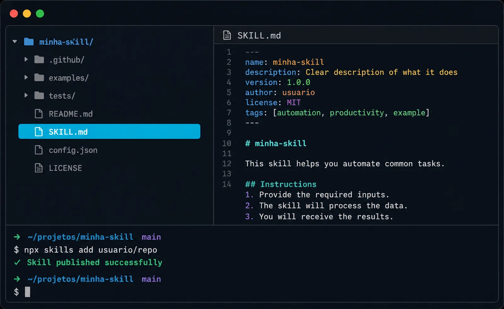
Task: Click the 'example' tag
Action: (409, 113)
